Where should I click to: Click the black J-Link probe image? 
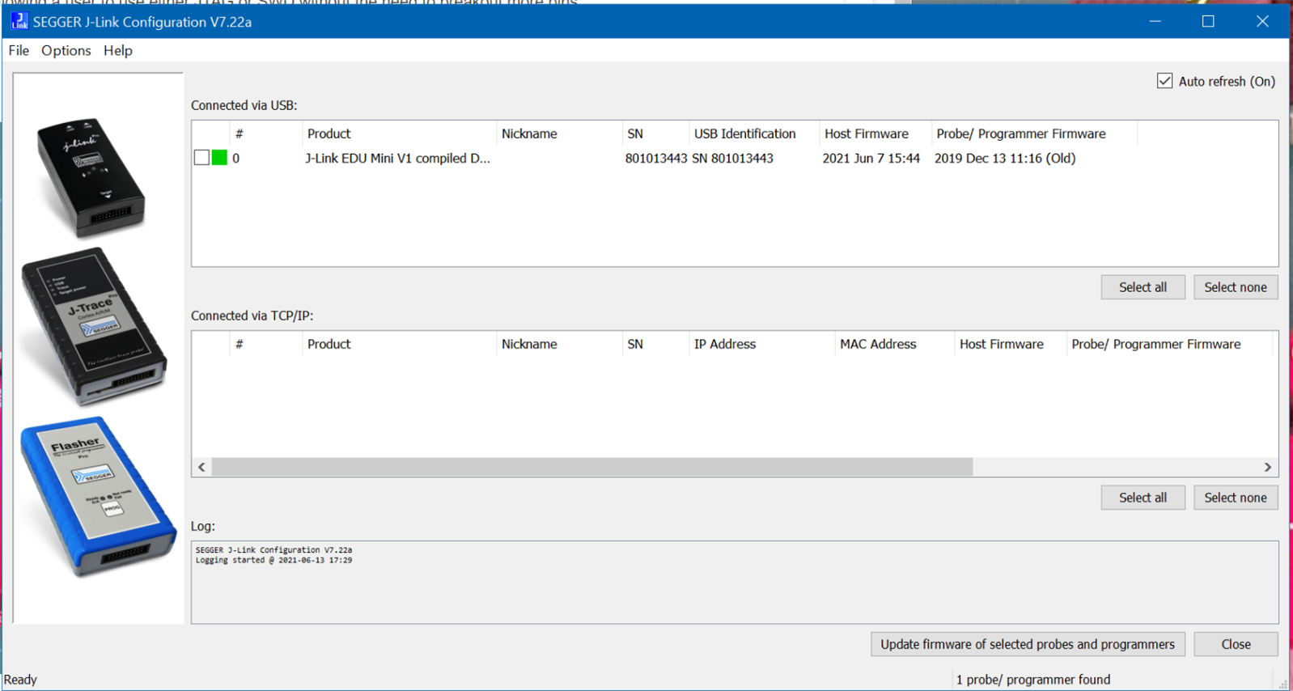91,177
